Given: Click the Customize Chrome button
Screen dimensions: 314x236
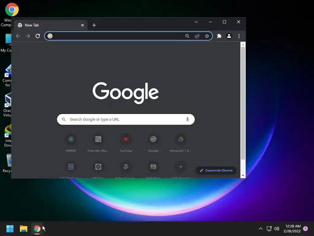Looking at the screenshot, I should 216,170.
